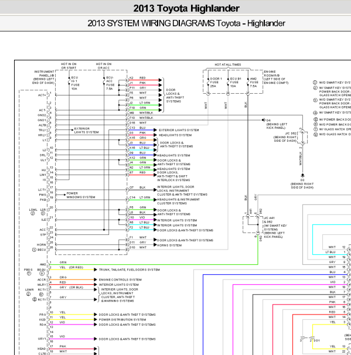Click the J/C A41 & D62 junction connector box
Image resolution: width=351 pixels, height=355 pixels.
(253, 224)
